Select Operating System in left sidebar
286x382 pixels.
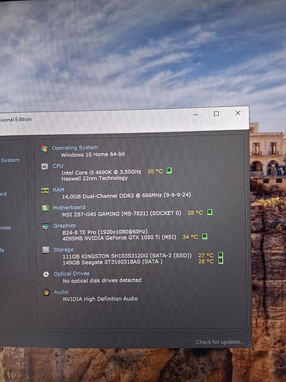point(10,160)
